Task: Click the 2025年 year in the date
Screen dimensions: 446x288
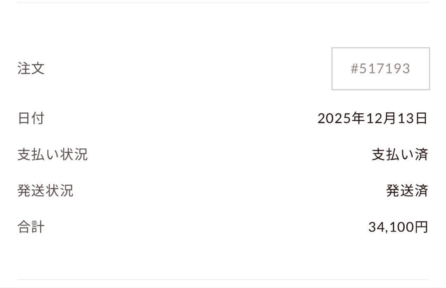Action: click(341, 119)
